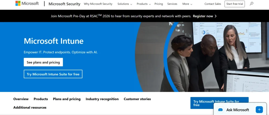Jump to Plans and pricing section
The width and height of the screenshot is (269, 115).
pyautogui.click(x=67, y=99)
